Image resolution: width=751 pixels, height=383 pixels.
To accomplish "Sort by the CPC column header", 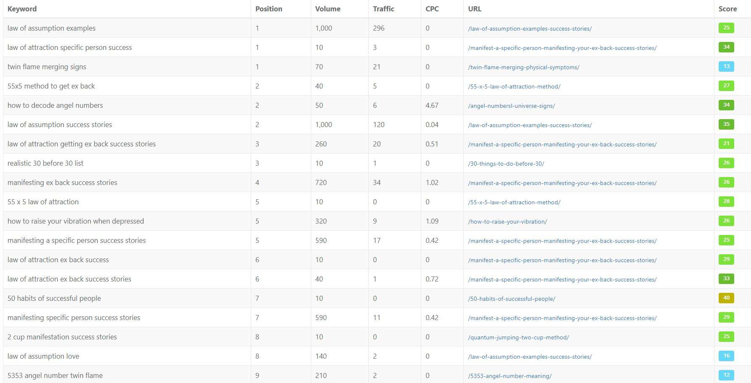I will coord(432,9).
